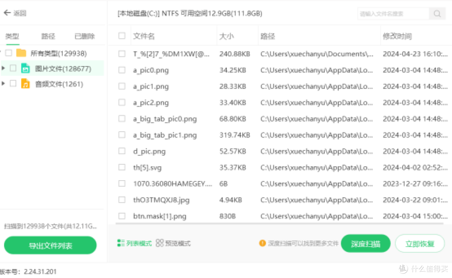Check the box for d_pic.png
The image size is (452, 278).
[x=122, y=151]
